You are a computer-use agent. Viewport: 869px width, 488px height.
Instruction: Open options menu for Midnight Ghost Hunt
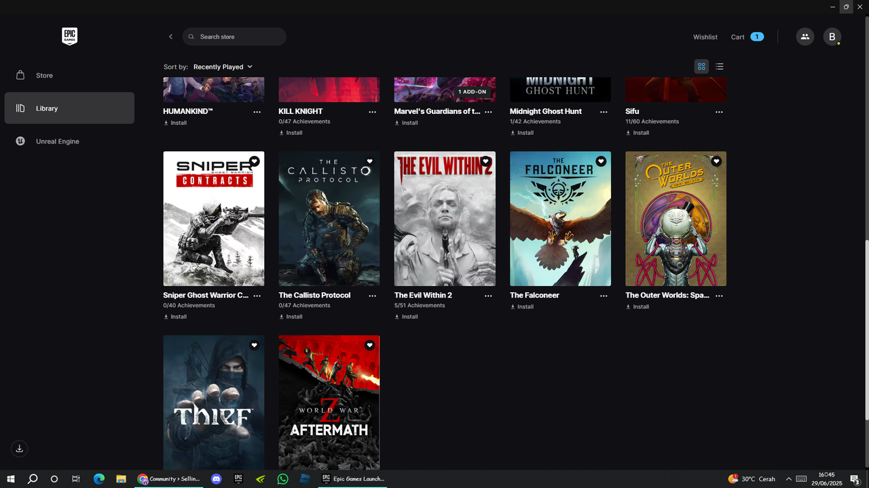[x=604, y=112]
